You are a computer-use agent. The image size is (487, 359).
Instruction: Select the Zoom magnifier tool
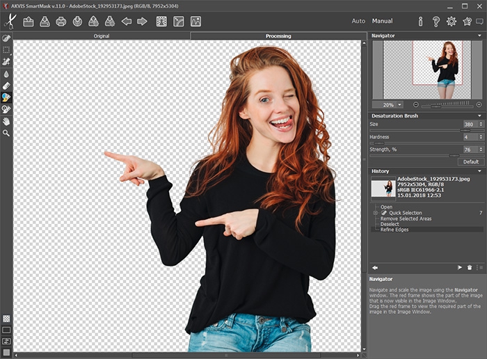6,132
